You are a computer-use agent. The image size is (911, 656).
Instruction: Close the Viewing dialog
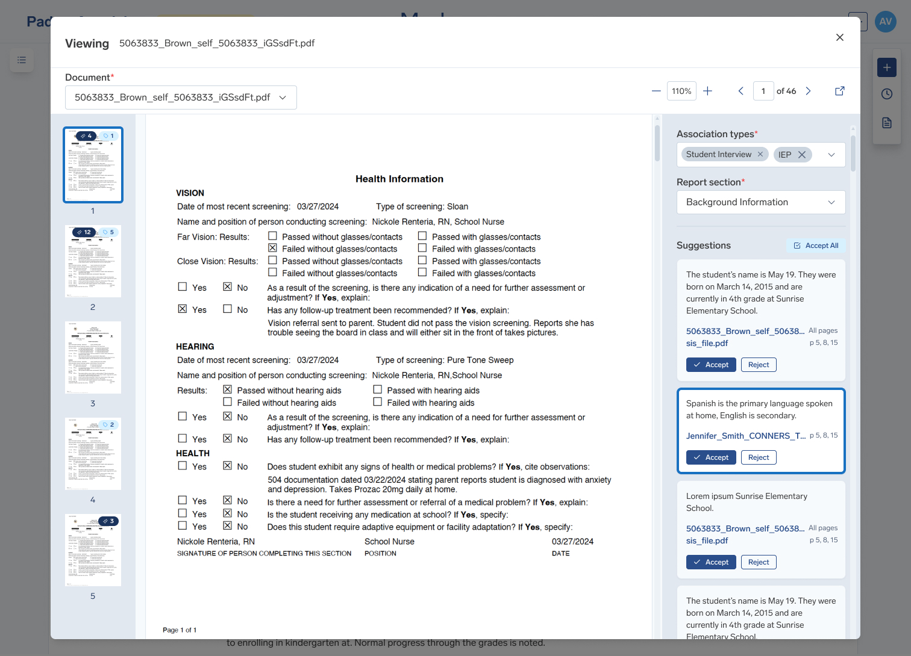point(839,37)
